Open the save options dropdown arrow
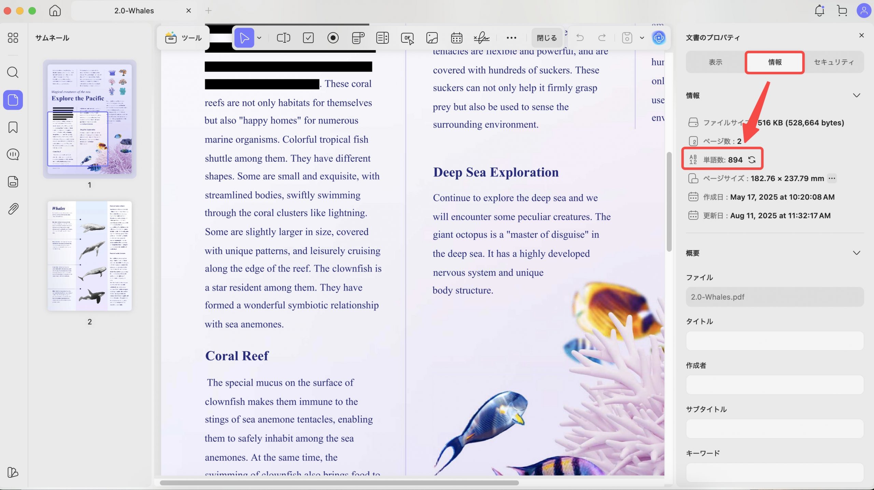This screenshot has width=874, height=490. coord(642,38)
